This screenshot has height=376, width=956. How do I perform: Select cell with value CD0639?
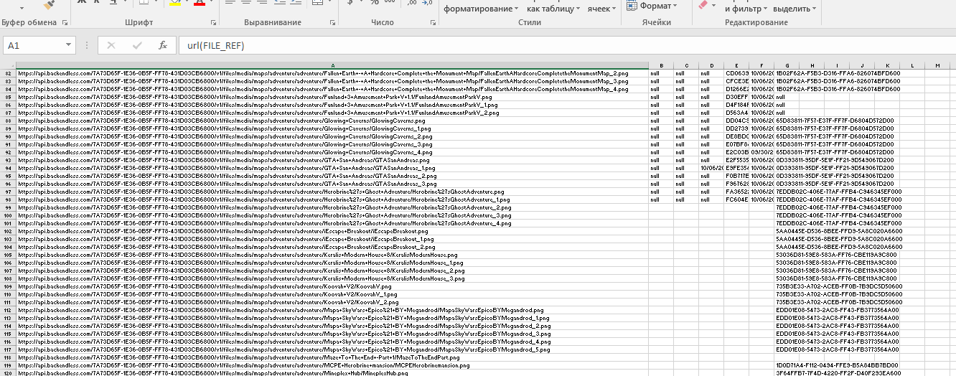[737, 73]
